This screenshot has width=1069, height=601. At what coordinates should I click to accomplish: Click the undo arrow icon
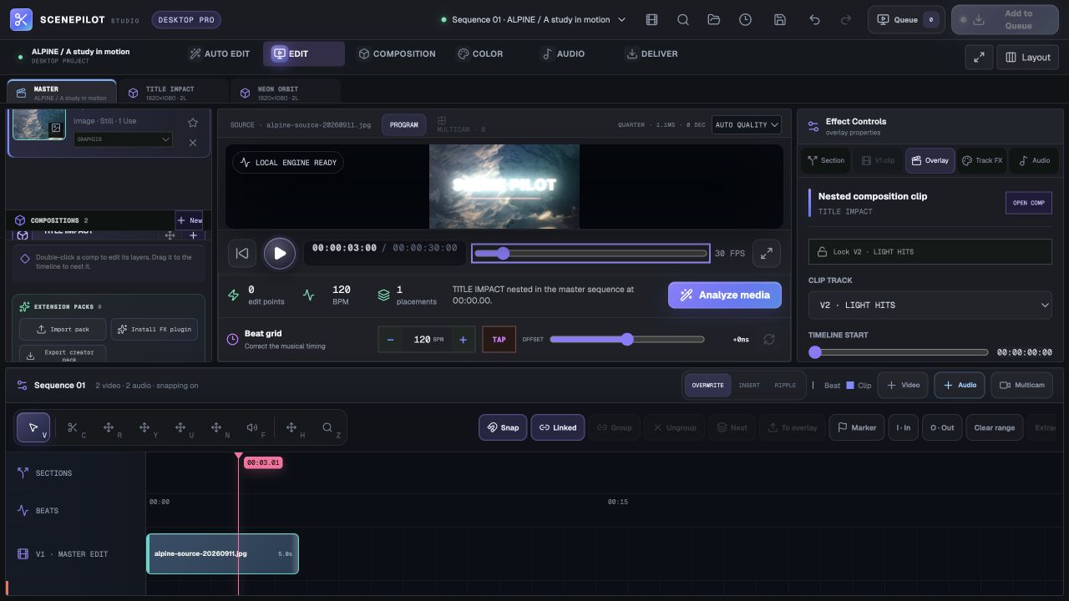pos(814,20)
